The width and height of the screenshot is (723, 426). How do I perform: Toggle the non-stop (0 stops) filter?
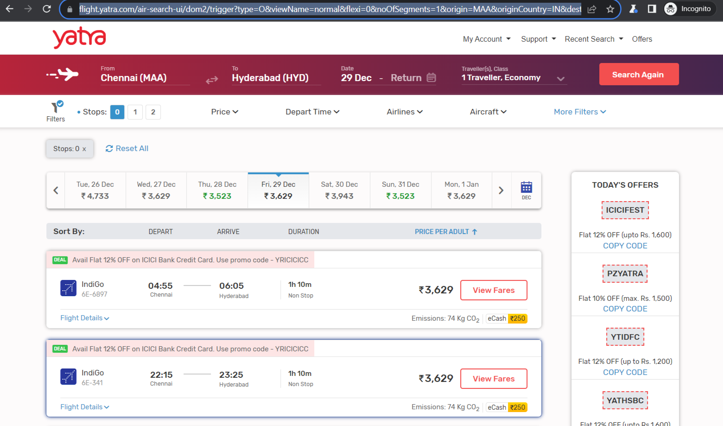click(x=117, y=112)
